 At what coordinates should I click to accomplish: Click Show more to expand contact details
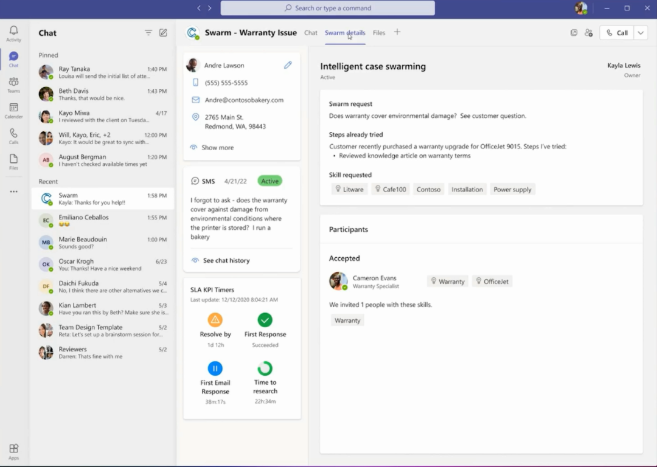pos(217,147)
